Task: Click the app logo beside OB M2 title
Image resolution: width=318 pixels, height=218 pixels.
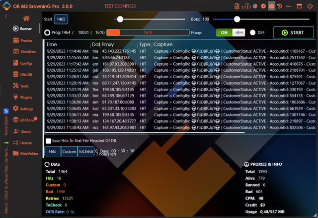Action: [x=6, y=5]
